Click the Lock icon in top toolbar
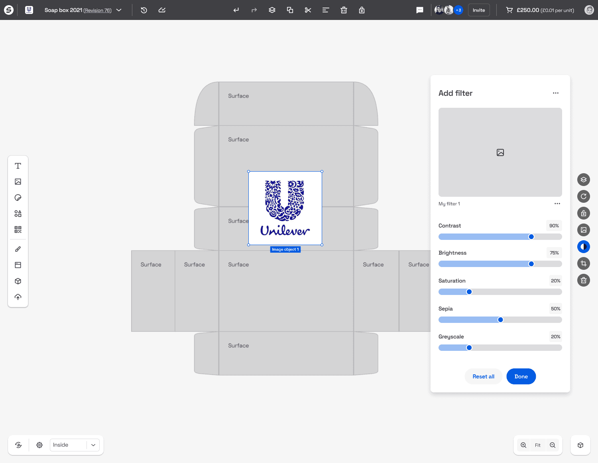 362,10
